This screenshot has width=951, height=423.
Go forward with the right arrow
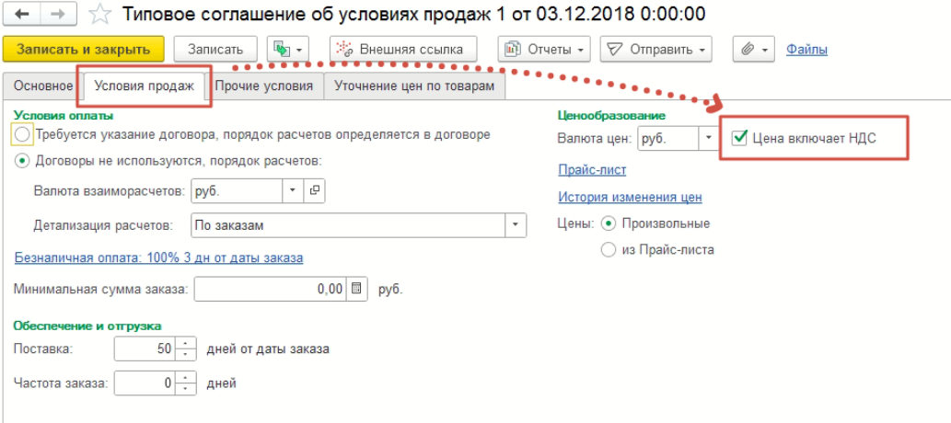58,14
